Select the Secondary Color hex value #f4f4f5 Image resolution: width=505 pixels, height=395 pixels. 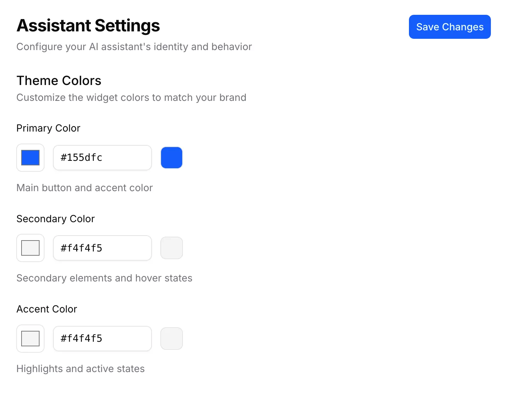102,248
